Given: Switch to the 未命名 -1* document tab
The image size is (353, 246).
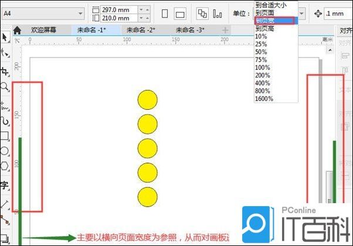Looking at the screenshot, I should pos(96,30).
